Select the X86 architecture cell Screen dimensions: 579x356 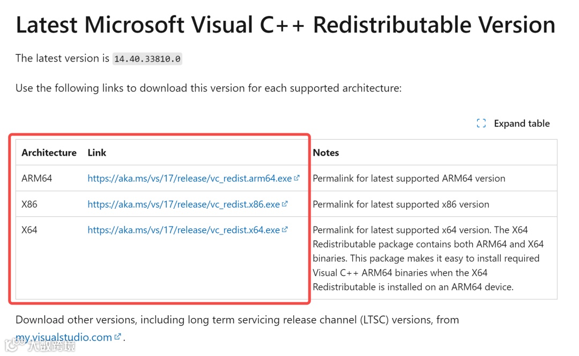(x=29, y=204)
